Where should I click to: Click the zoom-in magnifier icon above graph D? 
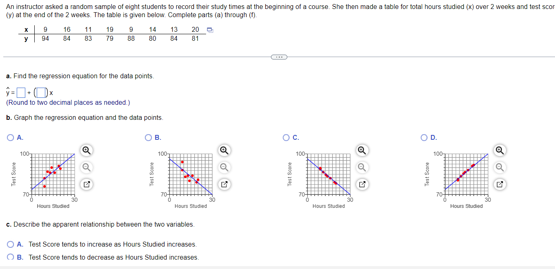click(x=499, y=150)
